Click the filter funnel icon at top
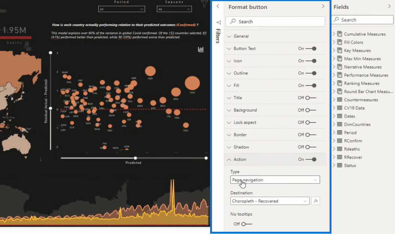 (x=204, y=3)
